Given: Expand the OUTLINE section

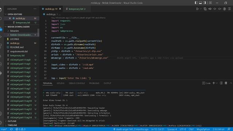Looking at the screenshot, I should [22, 121].
